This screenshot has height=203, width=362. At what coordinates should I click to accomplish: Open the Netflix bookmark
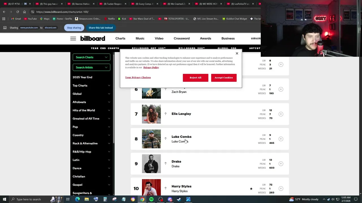109,19
